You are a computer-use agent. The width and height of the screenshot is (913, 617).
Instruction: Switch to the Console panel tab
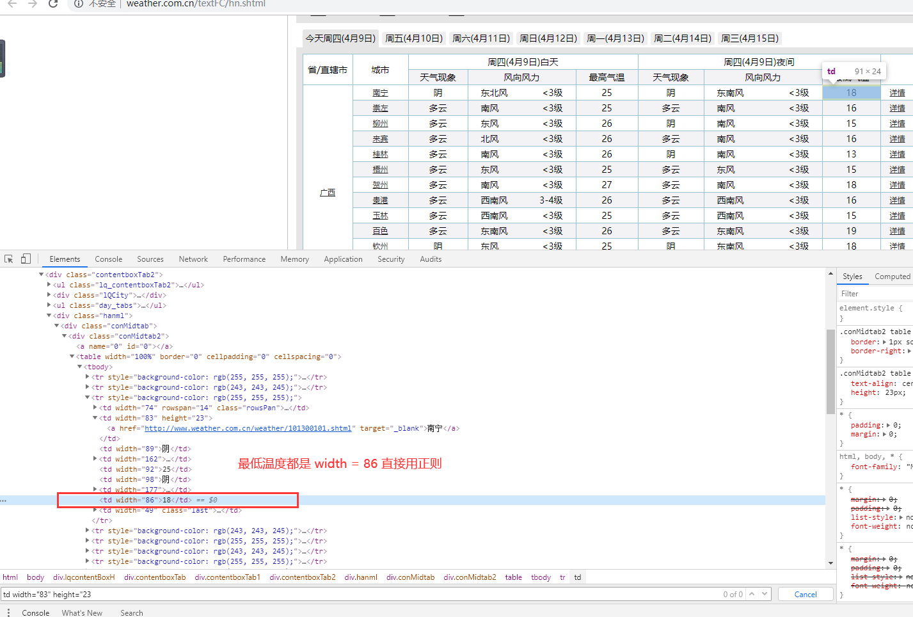pos(109,259)
